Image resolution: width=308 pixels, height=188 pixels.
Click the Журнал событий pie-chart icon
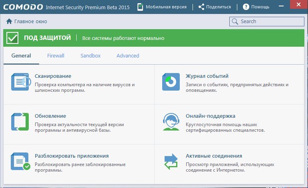coord(171,82)
